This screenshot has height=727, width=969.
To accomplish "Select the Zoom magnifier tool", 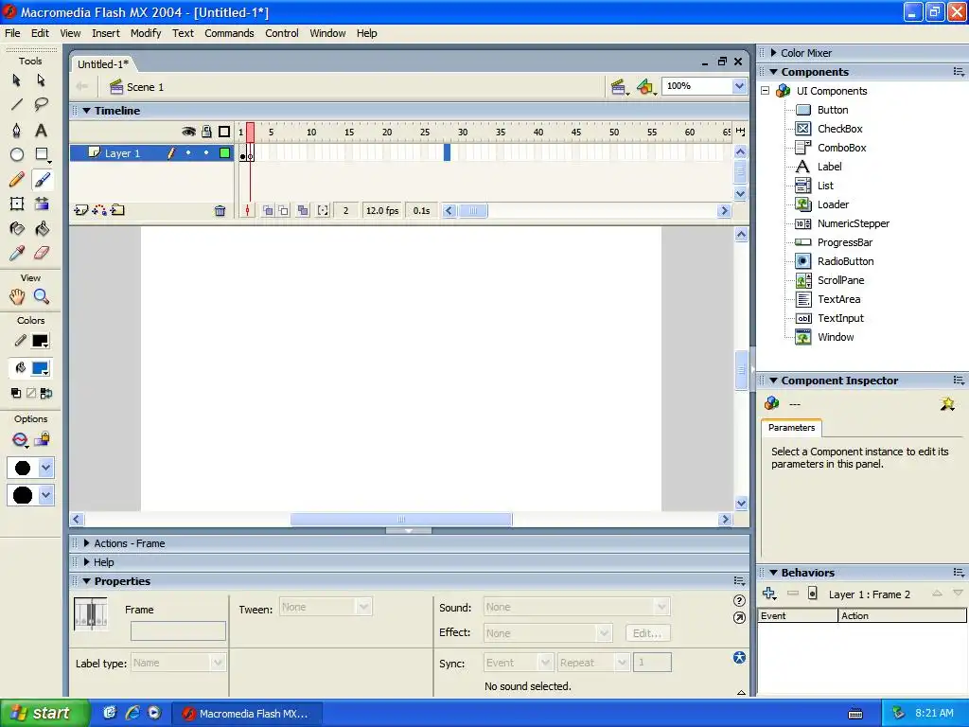I will [42, 296].
